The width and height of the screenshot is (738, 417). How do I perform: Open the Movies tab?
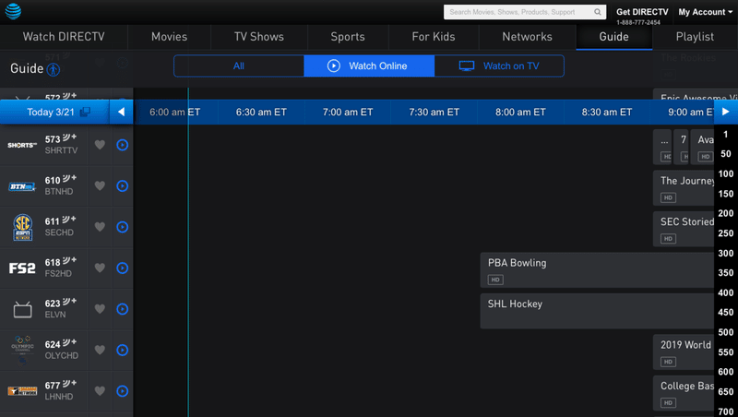point(170,37)
